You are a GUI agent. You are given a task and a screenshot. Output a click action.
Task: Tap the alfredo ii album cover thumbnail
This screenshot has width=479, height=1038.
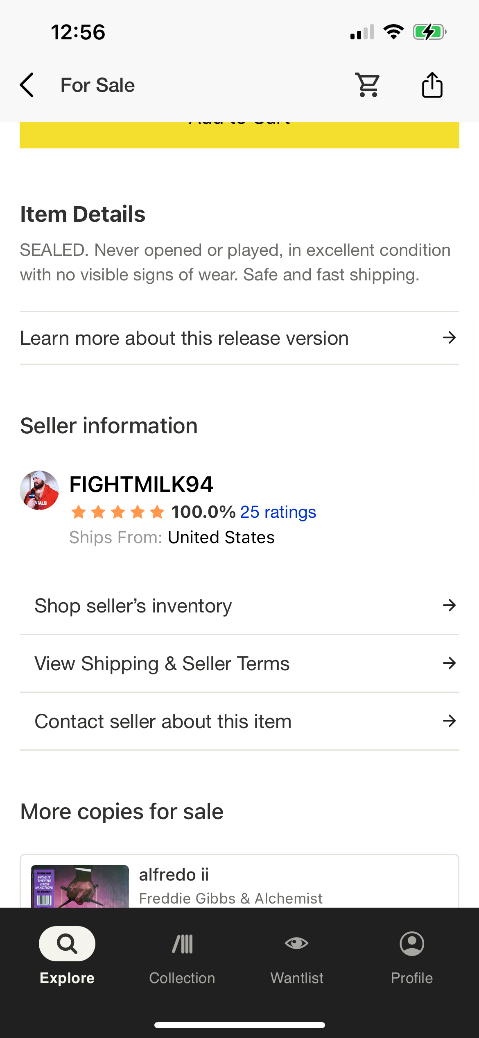click(x=80, y=885)
